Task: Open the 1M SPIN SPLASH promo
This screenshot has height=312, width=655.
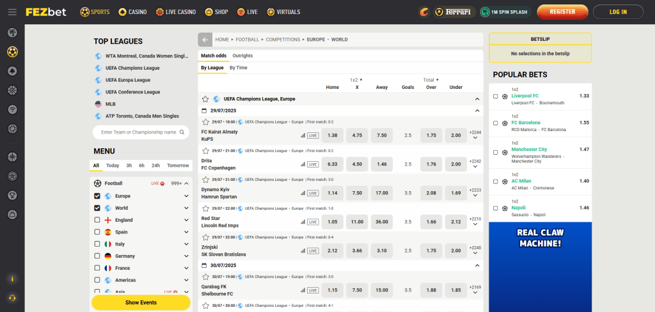Action: click(x=505, y=12)
